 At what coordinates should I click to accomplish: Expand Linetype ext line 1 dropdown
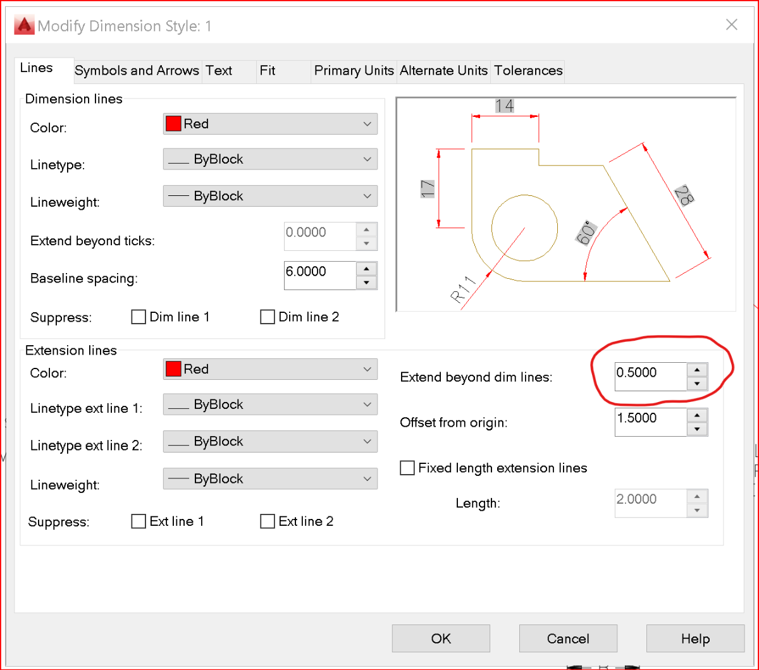(270, 405)
